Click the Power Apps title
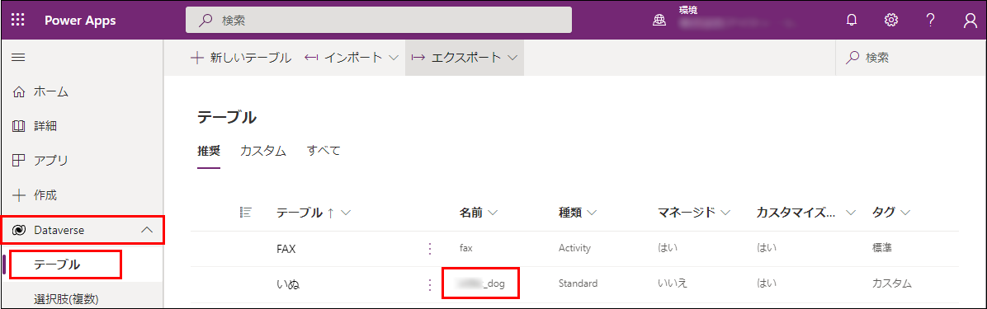The height and width of the screenshot is (309, 987). (x=80, y=20)
